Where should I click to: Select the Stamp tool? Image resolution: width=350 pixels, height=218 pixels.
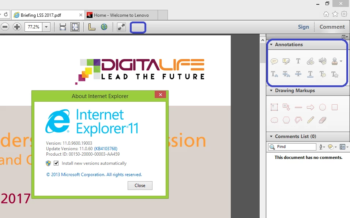point(334,61)
